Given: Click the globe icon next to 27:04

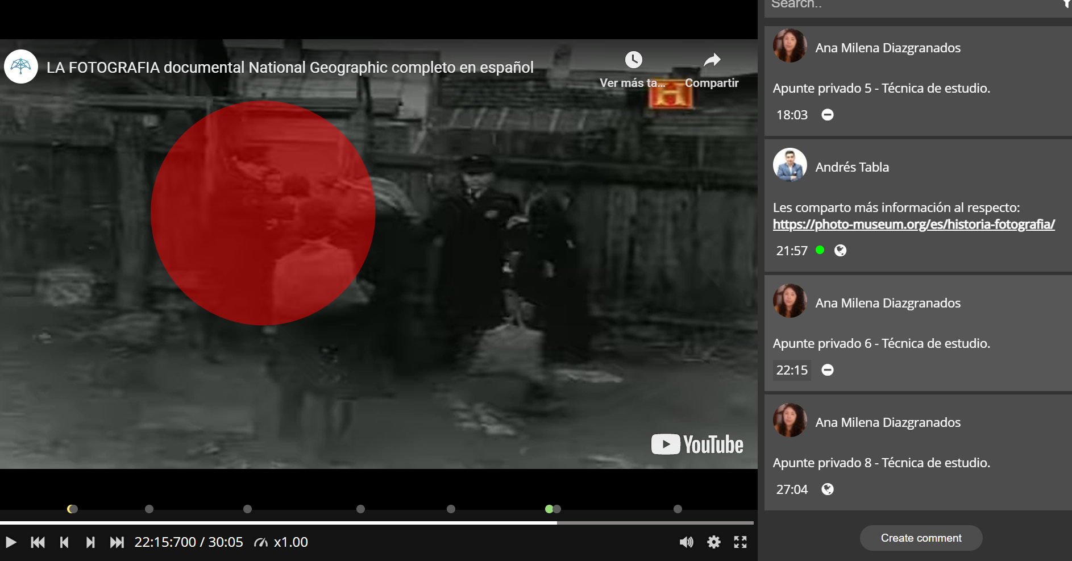Looking at the screenshot, I should tap(828, 489).
